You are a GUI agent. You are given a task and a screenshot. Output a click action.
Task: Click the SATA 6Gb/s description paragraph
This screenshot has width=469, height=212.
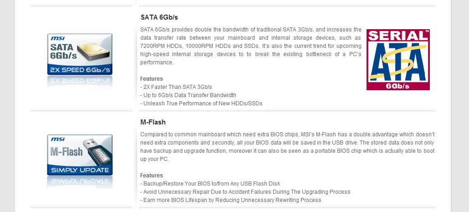click(x=250, y=46)
